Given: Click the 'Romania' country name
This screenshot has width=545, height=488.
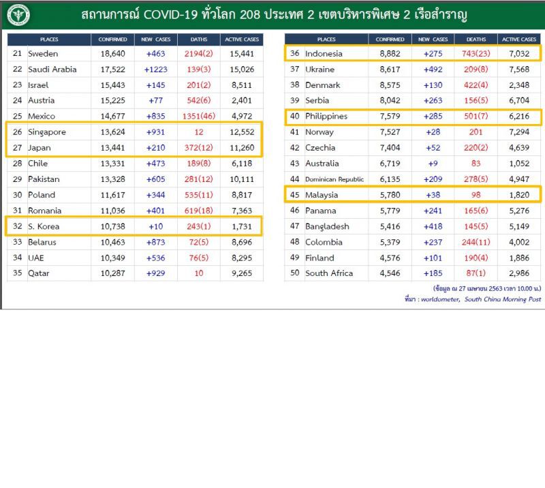Looking at the screenshot, I should click(x=44, y=211).
